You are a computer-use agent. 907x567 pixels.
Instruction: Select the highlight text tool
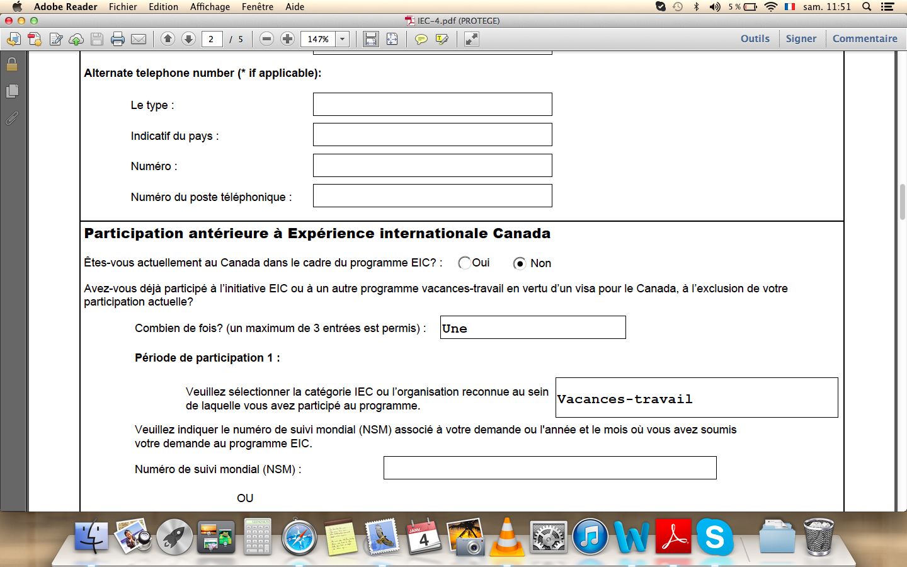(x=442, y=39)
